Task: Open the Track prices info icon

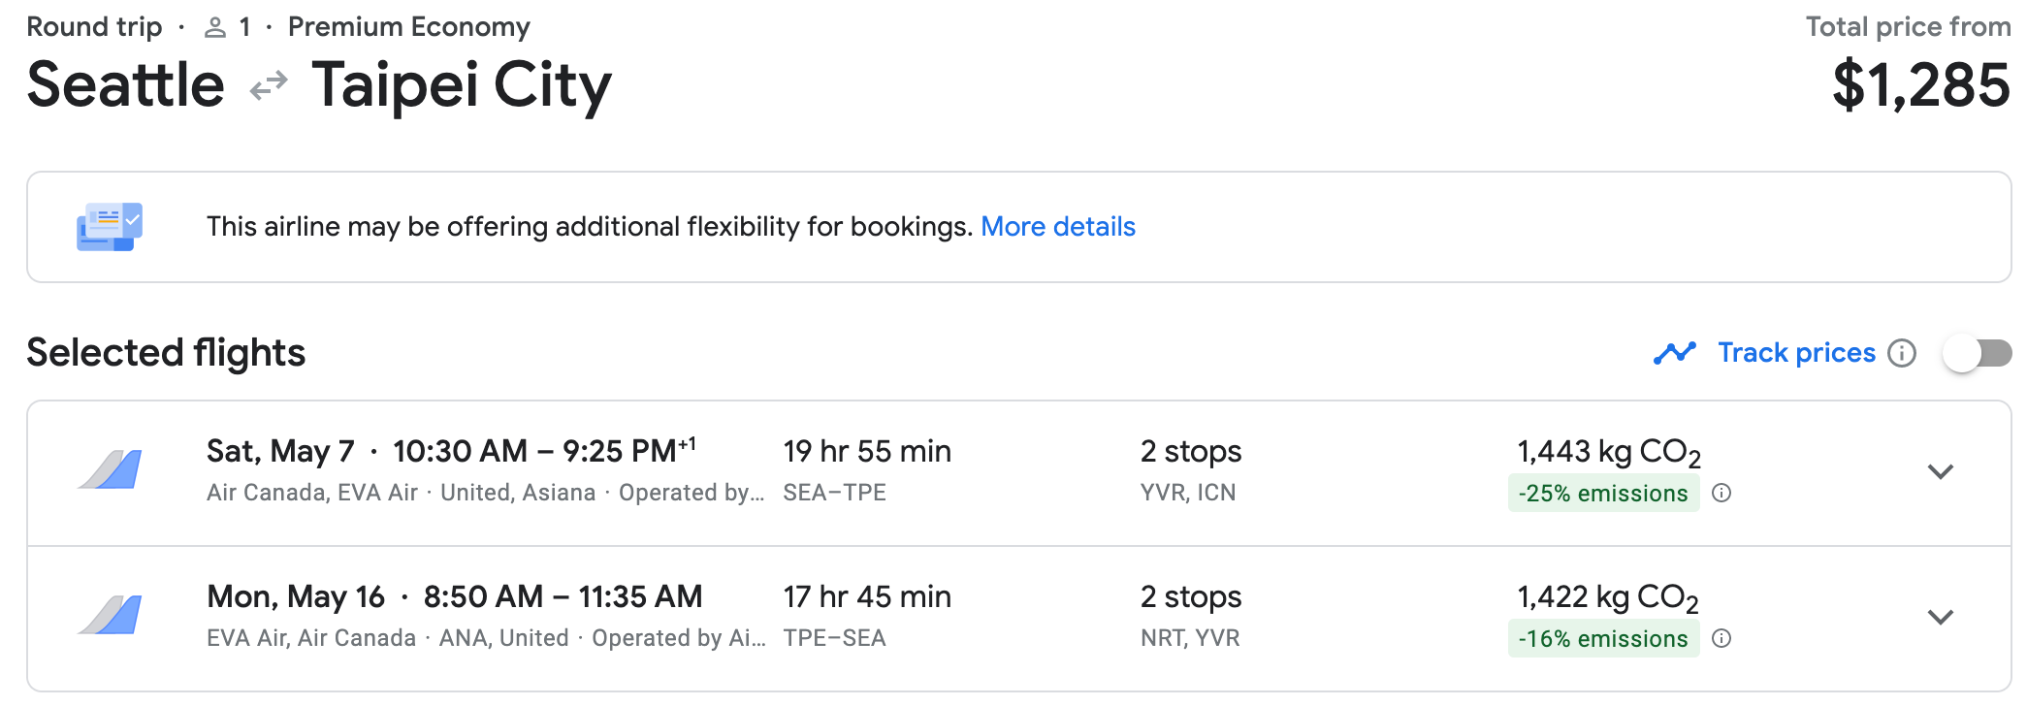Action: click(1902, 353)
